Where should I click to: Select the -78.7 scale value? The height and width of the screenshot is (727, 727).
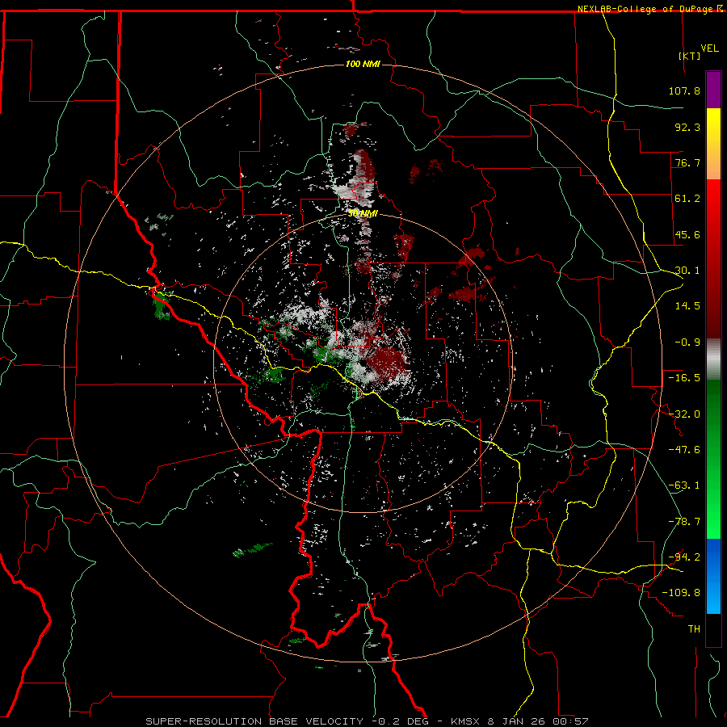684,522
